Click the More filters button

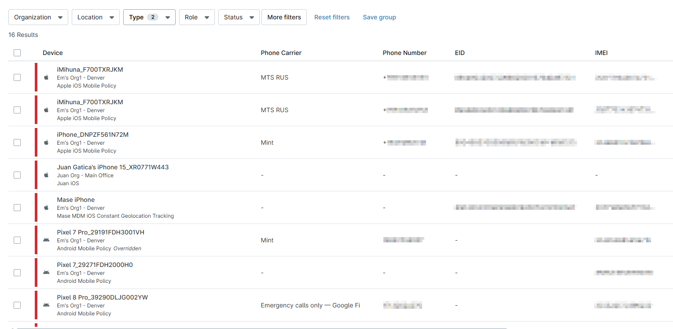tap(284, 17)
